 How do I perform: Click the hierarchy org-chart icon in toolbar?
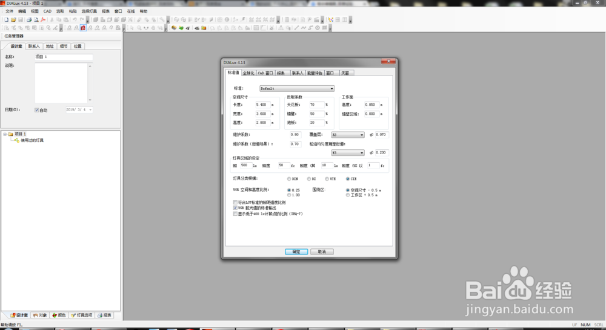[281, 28]
